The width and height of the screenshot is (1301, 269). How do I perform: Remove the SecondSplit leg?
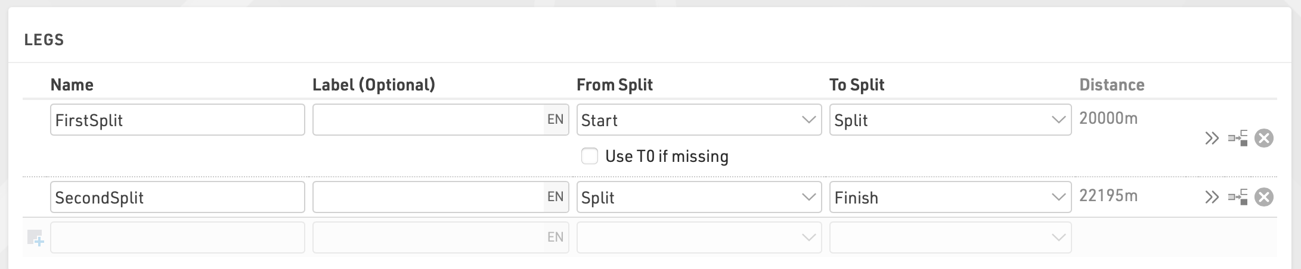(1264, 197)
